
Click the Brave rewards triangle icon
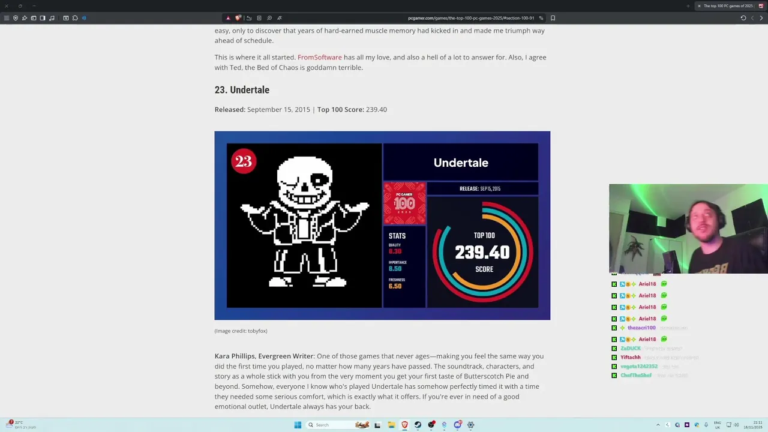(228, 18)
